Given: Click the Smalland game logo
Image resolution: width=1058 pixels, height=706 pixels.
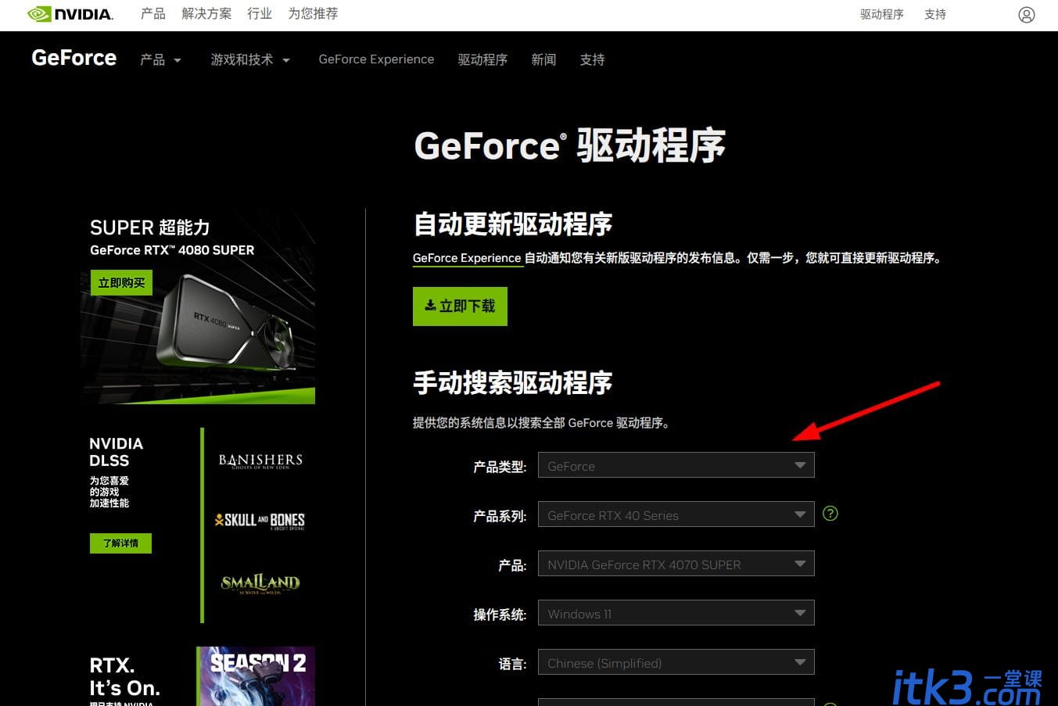Looking at the screenshot, I should [x=260, y=583].
